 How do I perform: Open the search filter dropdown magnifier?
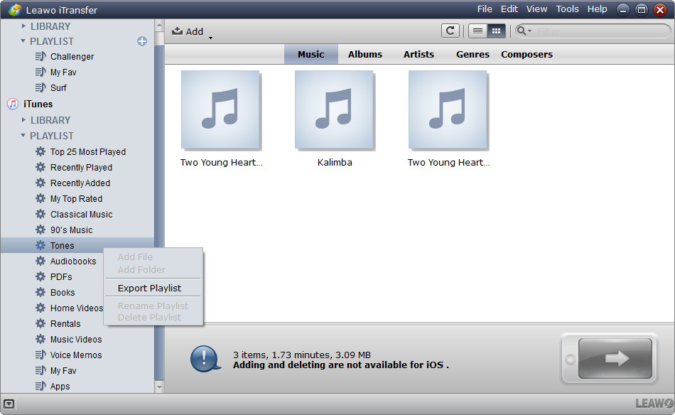point(524,31)
